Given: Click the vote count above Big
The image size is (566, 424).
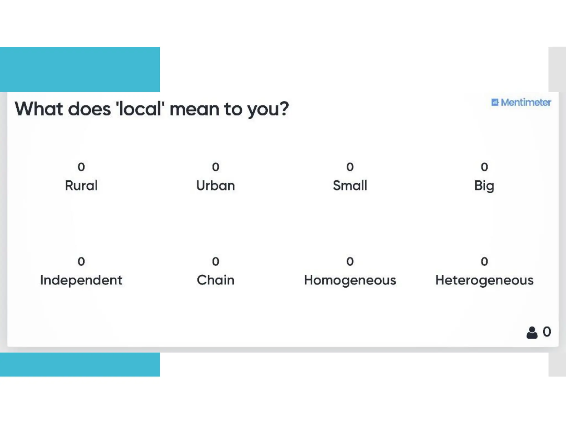Looking at the screenshot, I should pos(484,167).
